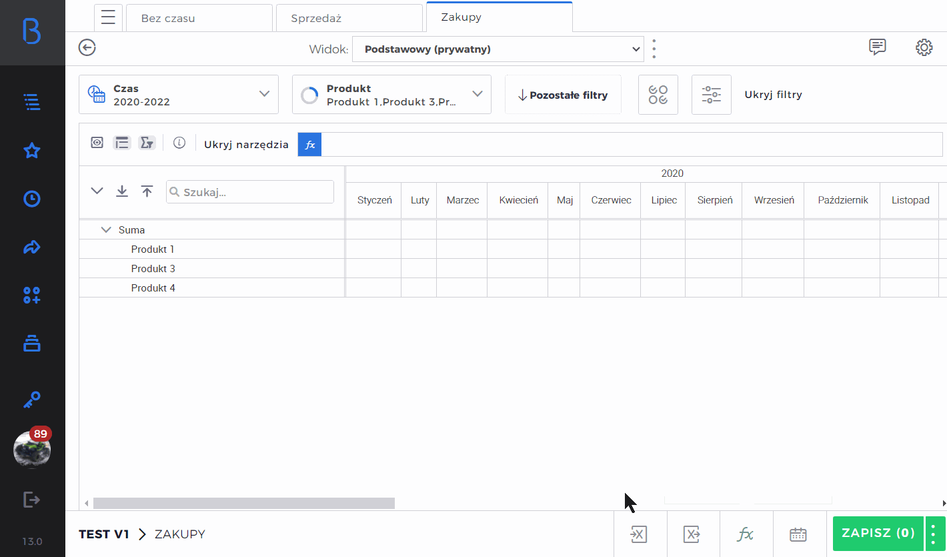
Task: Open view options three-dot menu
Action: point(654,49)
